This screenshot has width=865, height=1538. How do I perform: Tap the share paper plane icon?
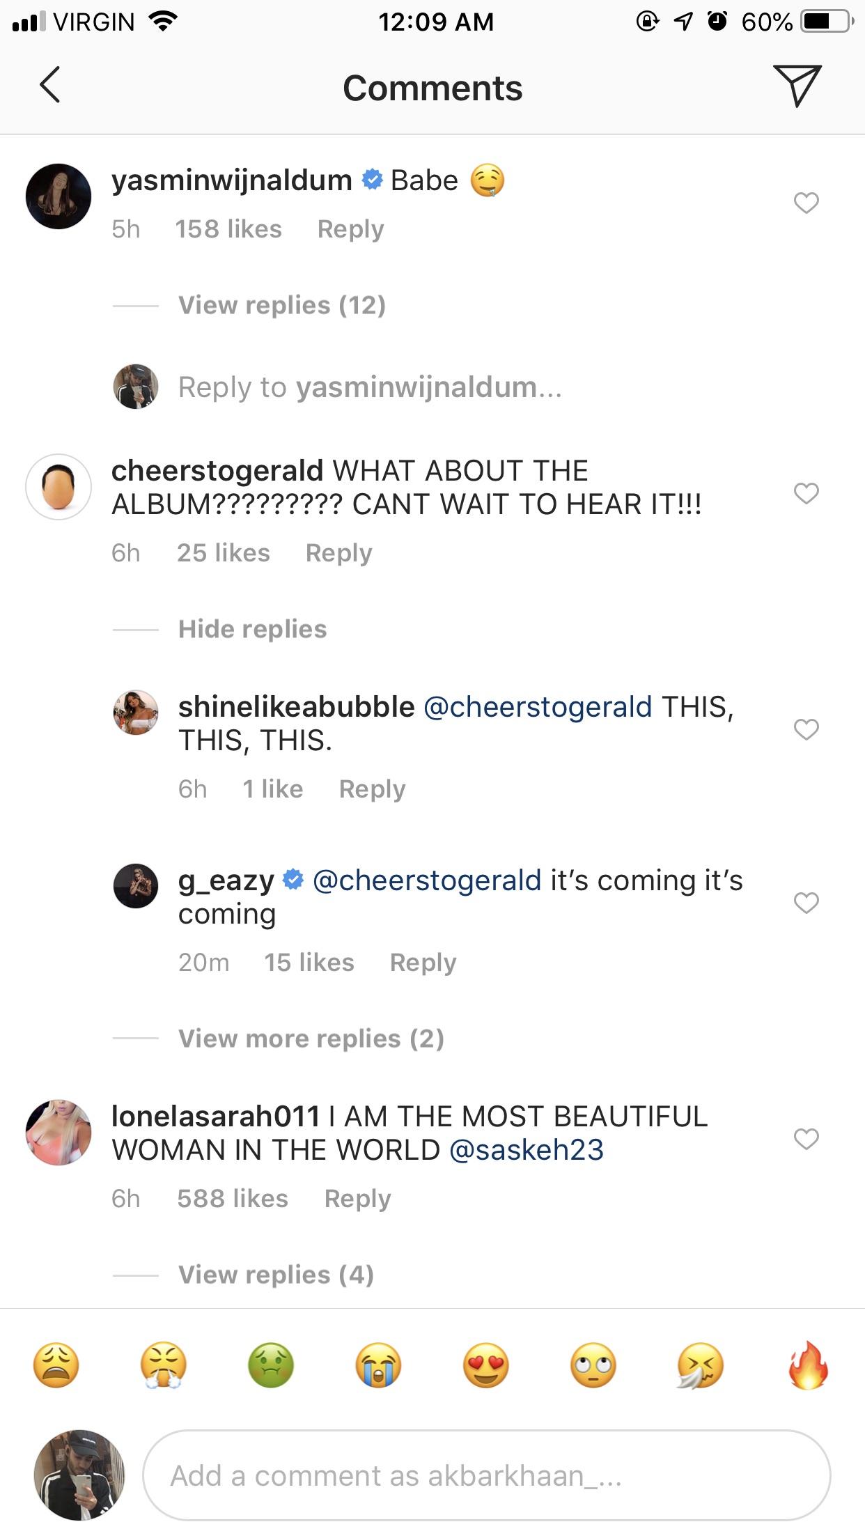point(797,86)
